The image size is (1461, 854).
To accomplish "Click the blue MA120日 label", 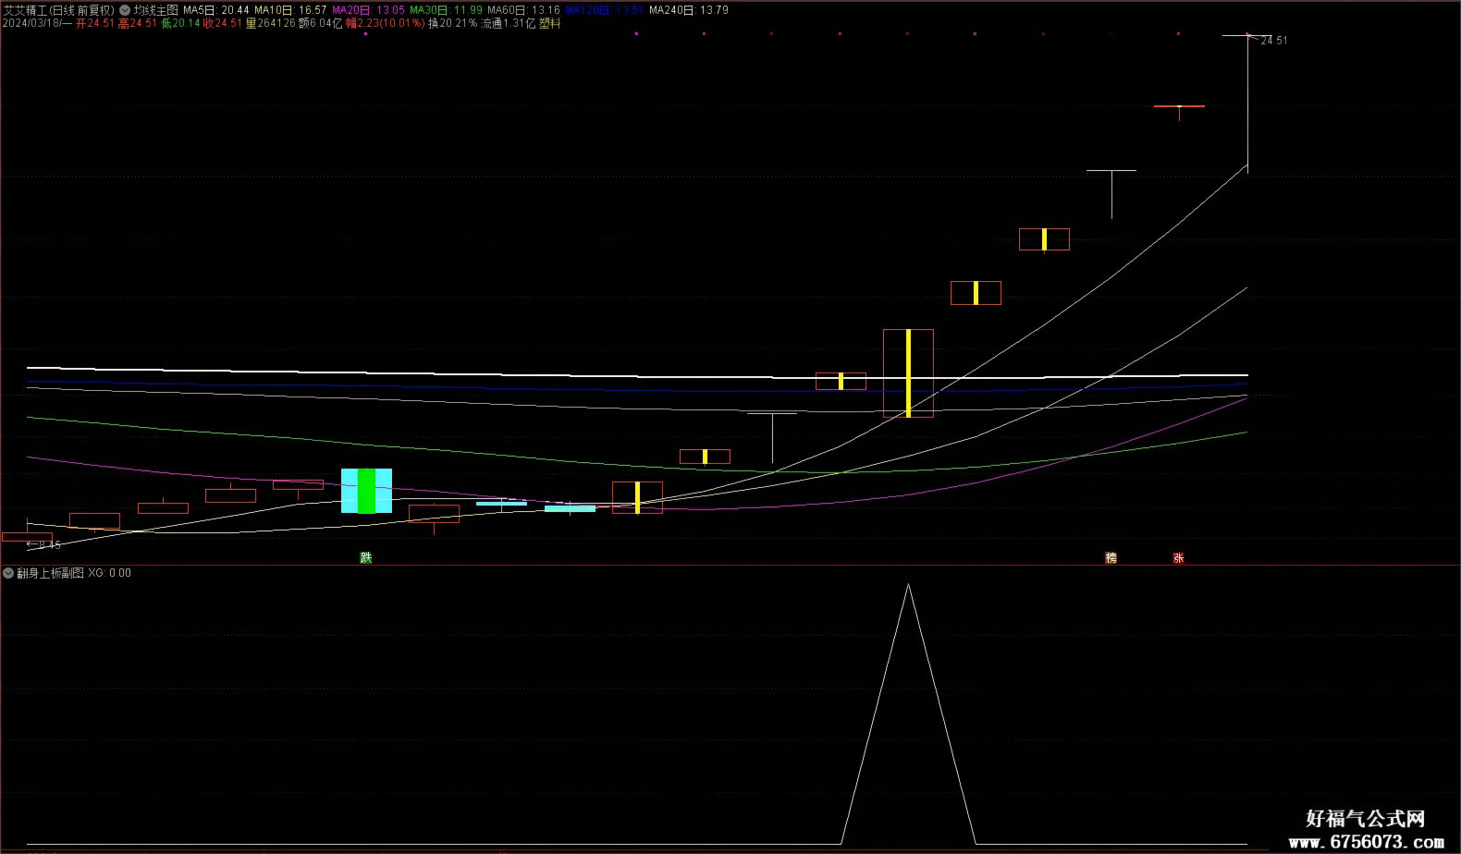I will coord(604,10).
